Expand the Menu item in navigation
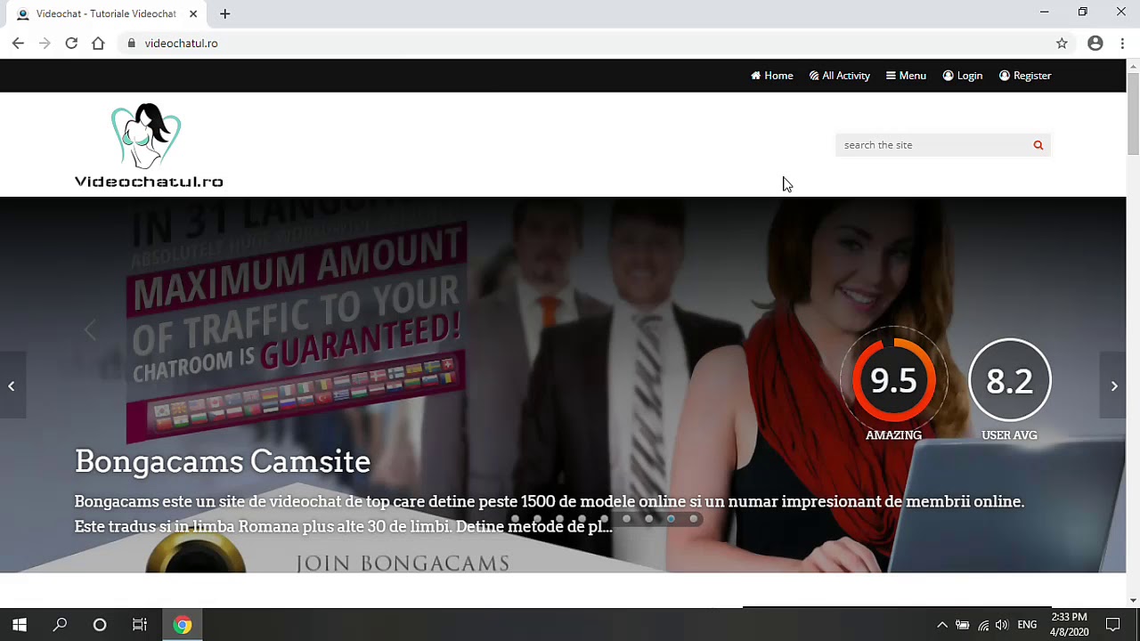The width and height of the screenshot is (1140, 641). tap(906, 76)
